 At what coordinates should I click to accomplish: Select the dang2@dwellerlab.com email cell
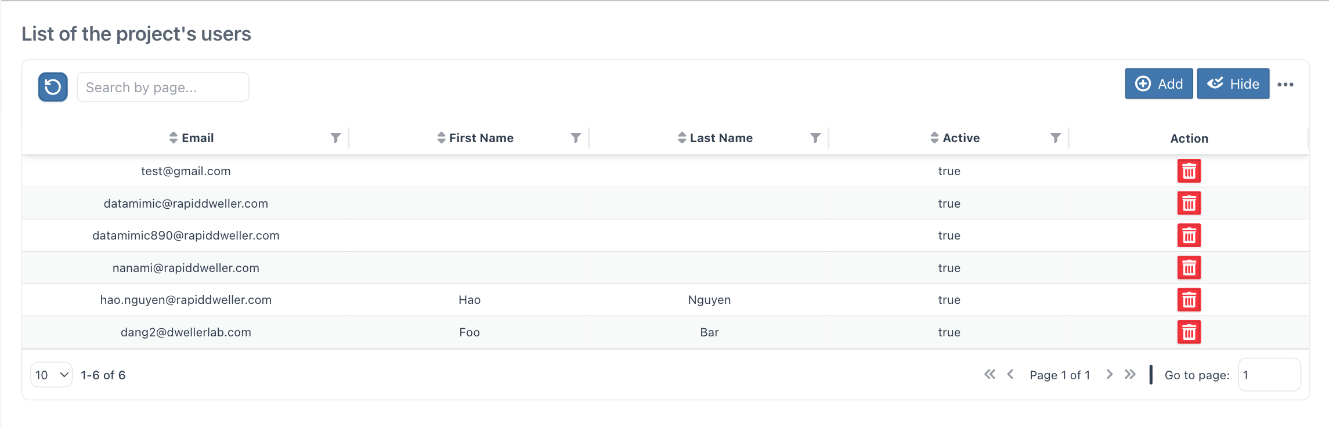[x=186, y=332]
